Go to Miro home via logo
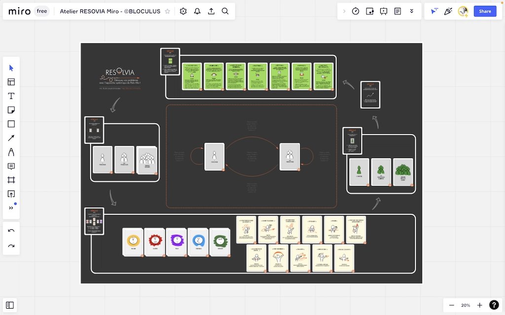This screenshot has width=505, height=315. coord(19,11)
